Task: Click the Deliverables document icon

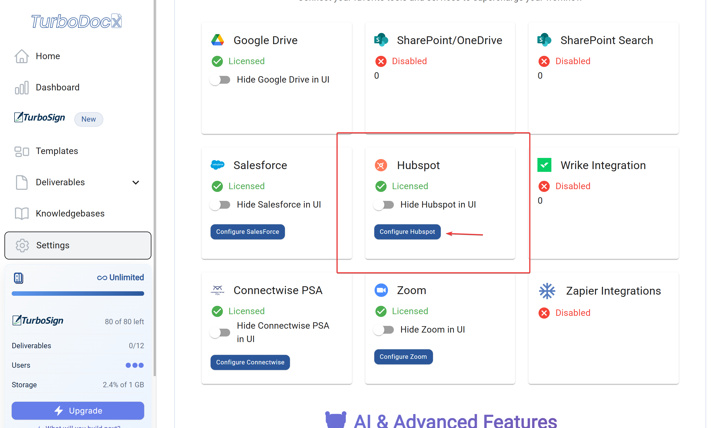Action: 22,182
